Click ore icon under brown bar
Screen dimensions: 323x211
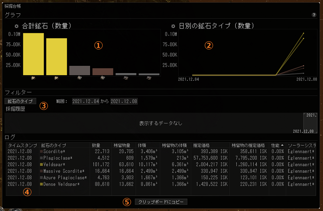click(103, 78)
